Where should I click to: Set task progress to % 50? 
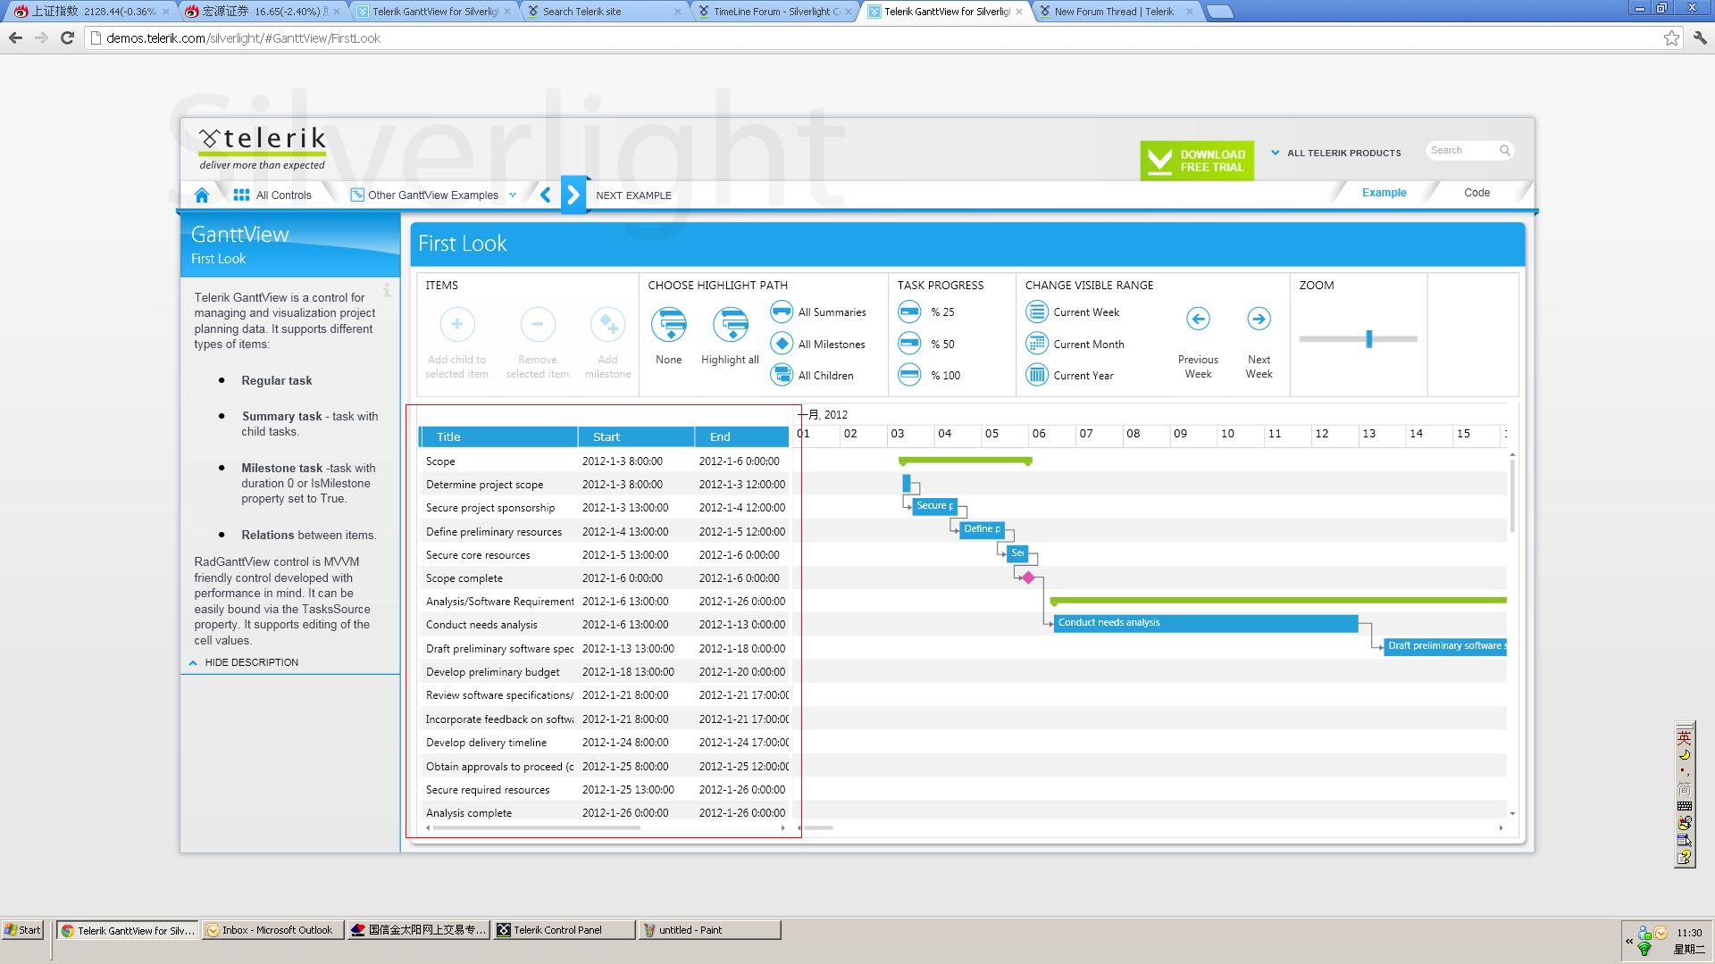pyautogui.click(x=909, y=344)
